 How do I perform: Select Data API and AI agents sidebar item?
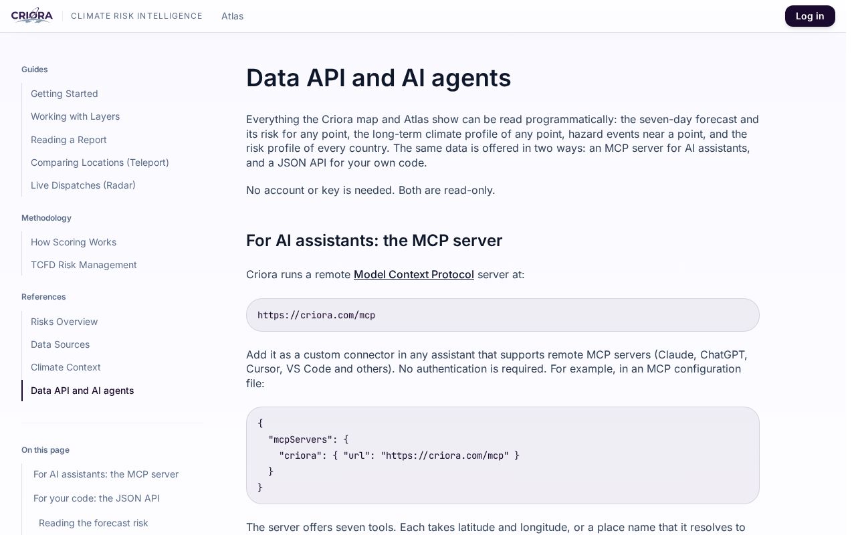pos(82,391)
